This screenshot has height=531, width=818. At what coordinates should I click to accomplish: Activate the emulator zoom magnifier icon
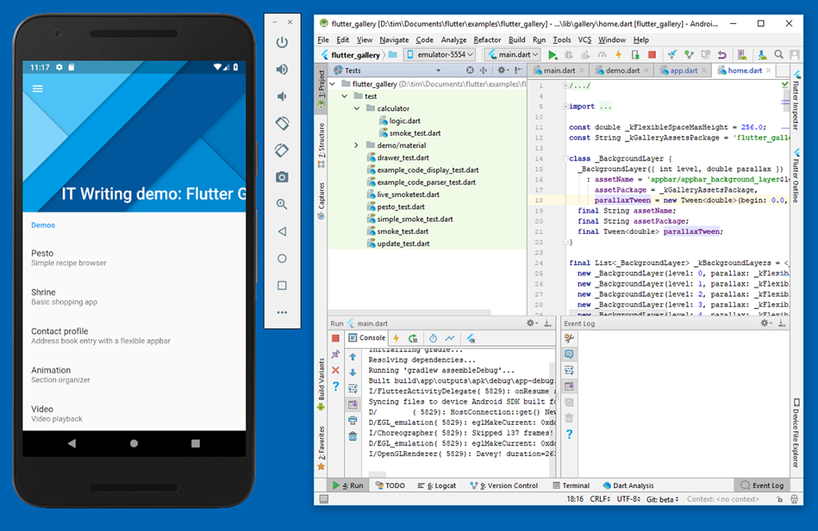(x=282, y=204)
